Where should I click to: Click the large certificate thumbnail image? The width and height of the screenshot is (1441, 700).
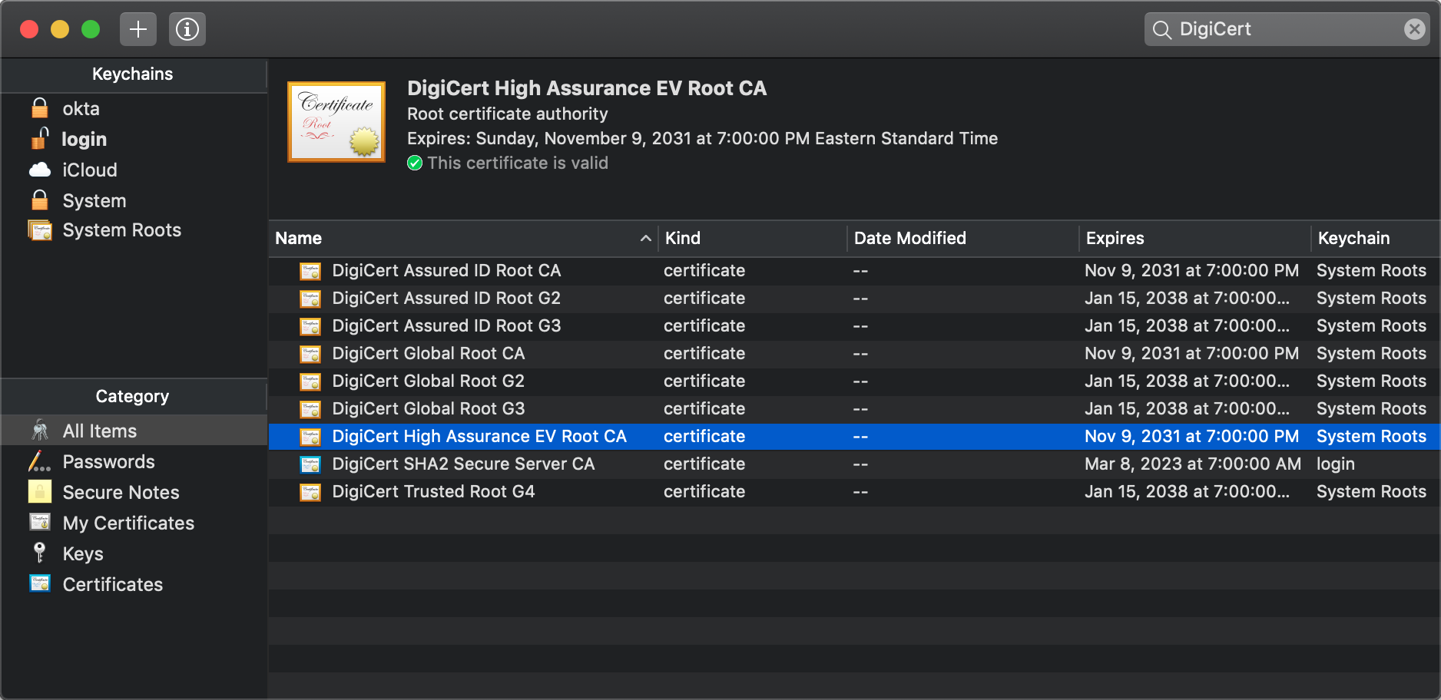[336, 122]
